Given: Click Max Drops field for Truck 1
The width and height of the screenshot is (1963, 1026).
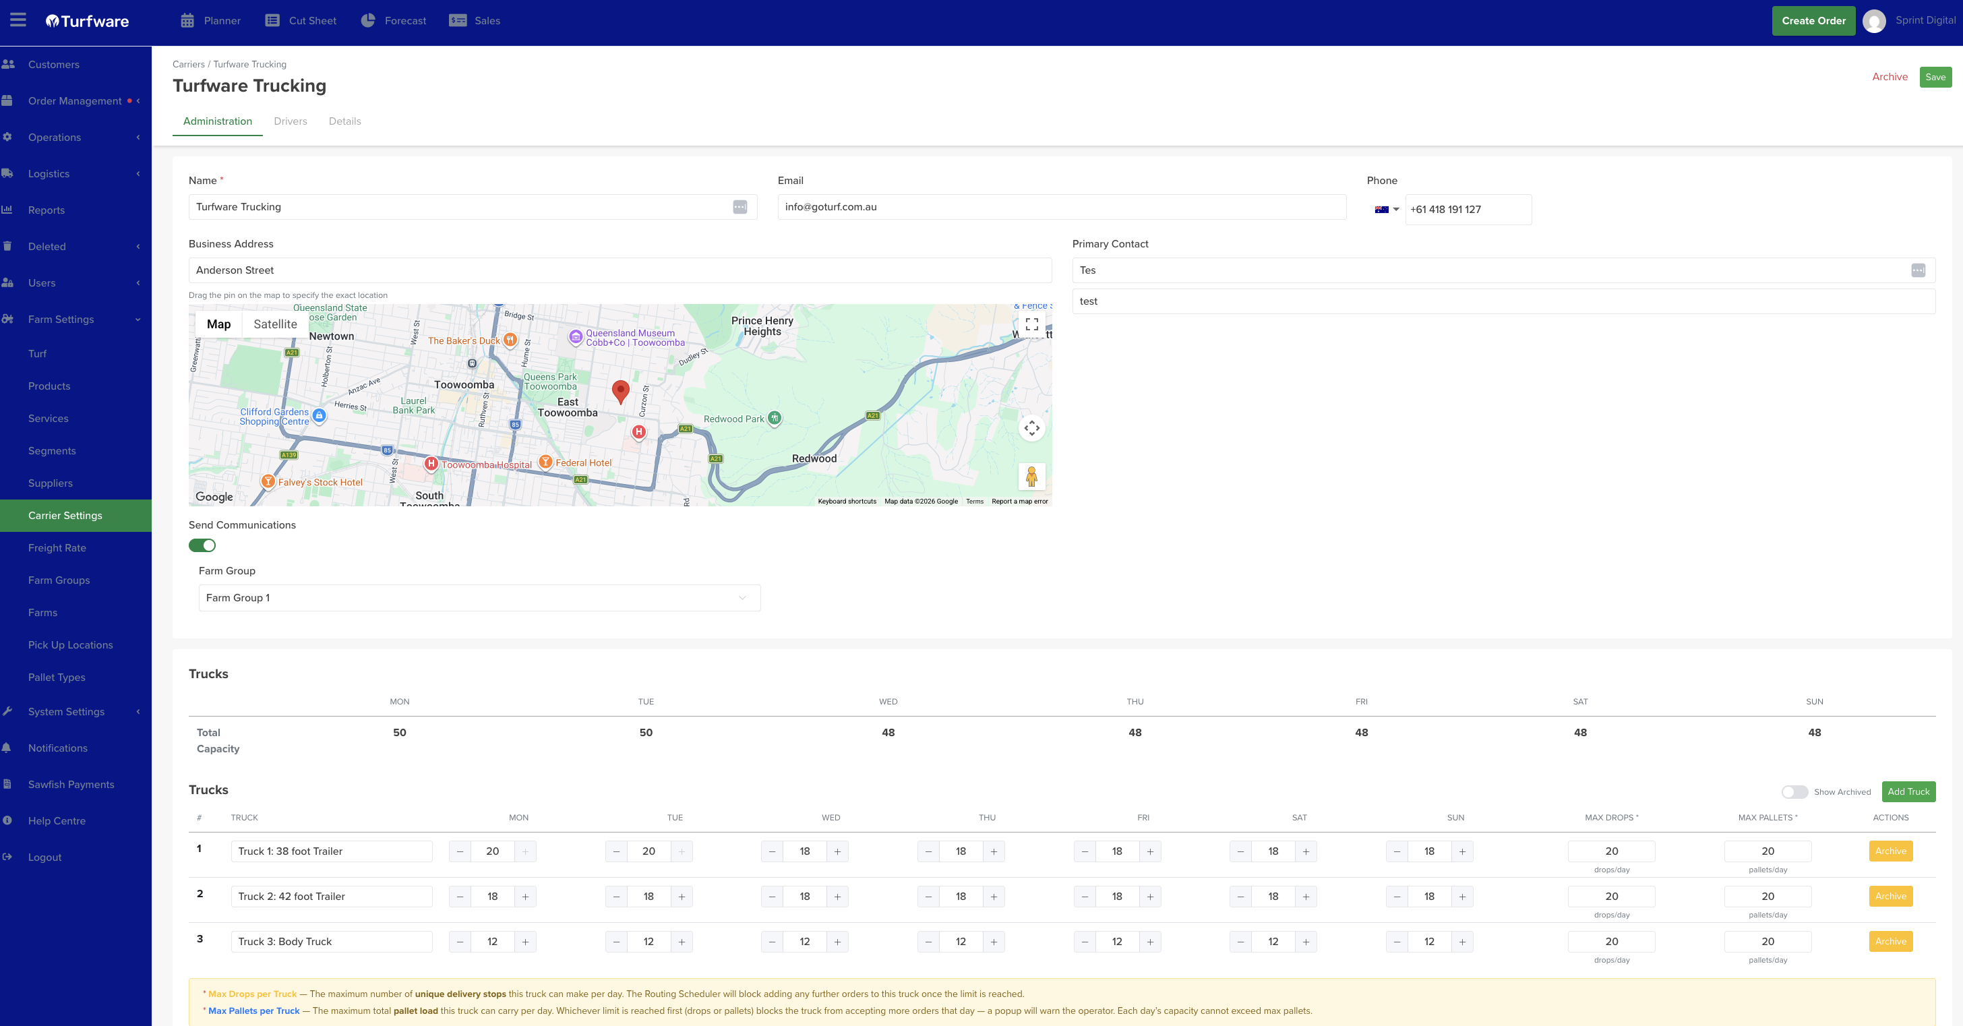Looking at the screenshot, I should coord(1611,851).
